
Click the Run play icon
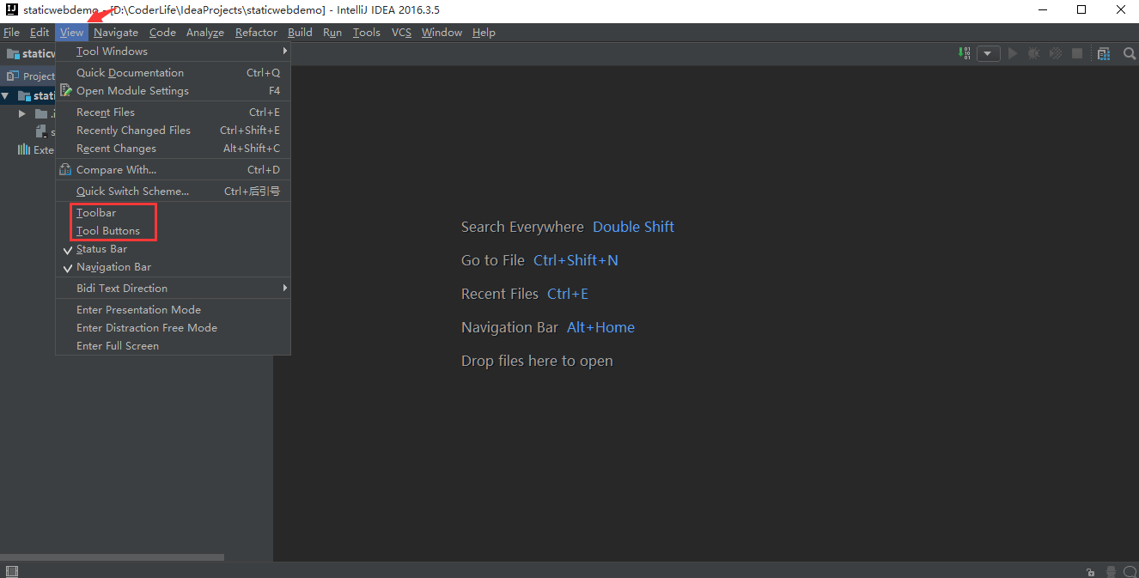(1013, 53)
